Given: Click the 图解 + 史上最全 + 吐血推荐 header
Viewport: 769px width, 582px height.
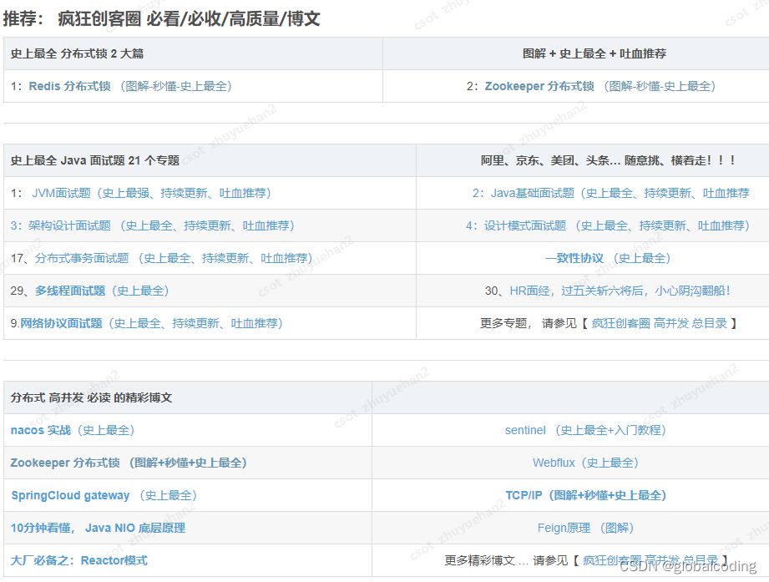Looking at the screenshot, I should (594, 53).
